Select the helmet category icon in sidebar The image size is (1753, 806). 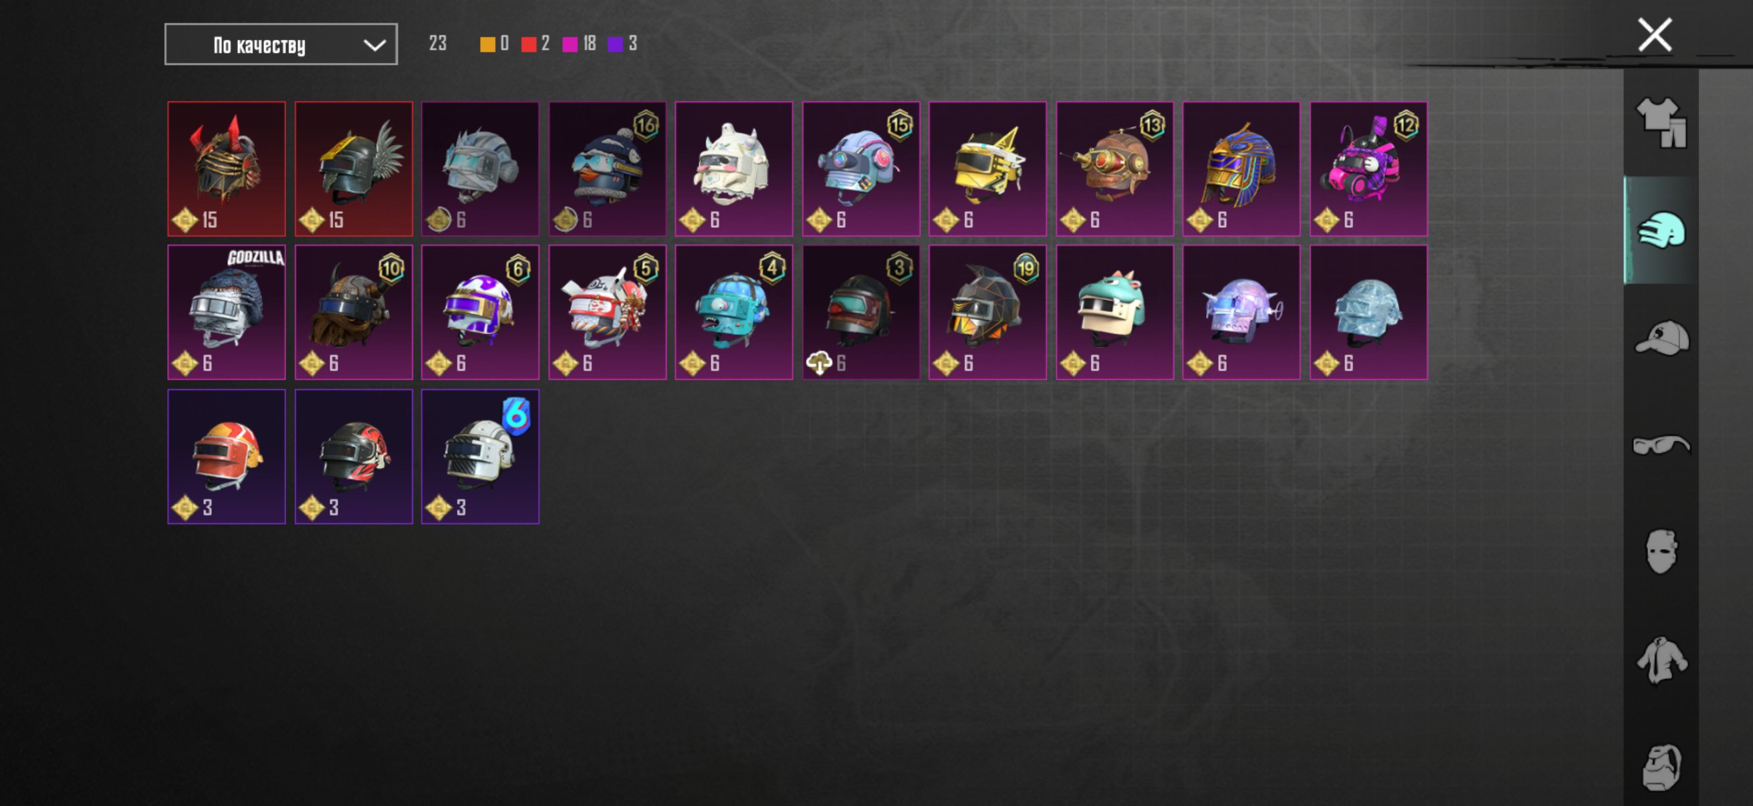(x=1661, y=230)
